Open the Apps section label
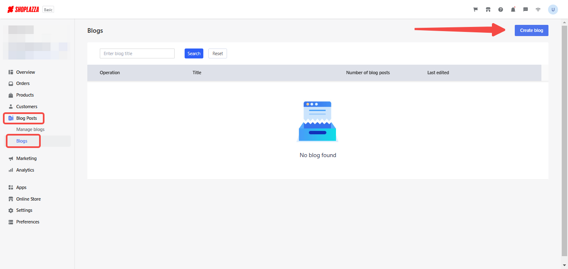568x269 pixels. (21, 187)
